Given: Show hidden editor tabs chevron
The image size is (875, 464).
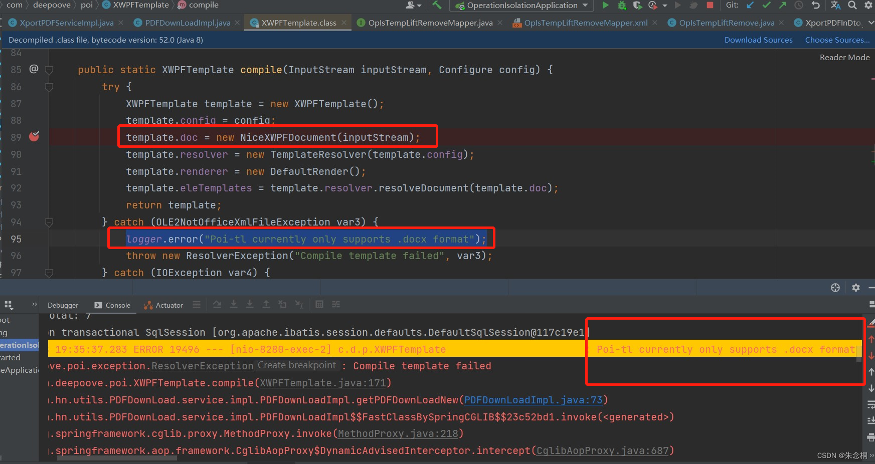Looking at the screenshot, I should coord(870,23).
